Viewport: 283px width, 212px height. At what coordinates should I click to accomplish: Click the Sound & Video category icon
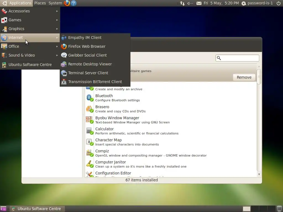(x=4, y=55)
